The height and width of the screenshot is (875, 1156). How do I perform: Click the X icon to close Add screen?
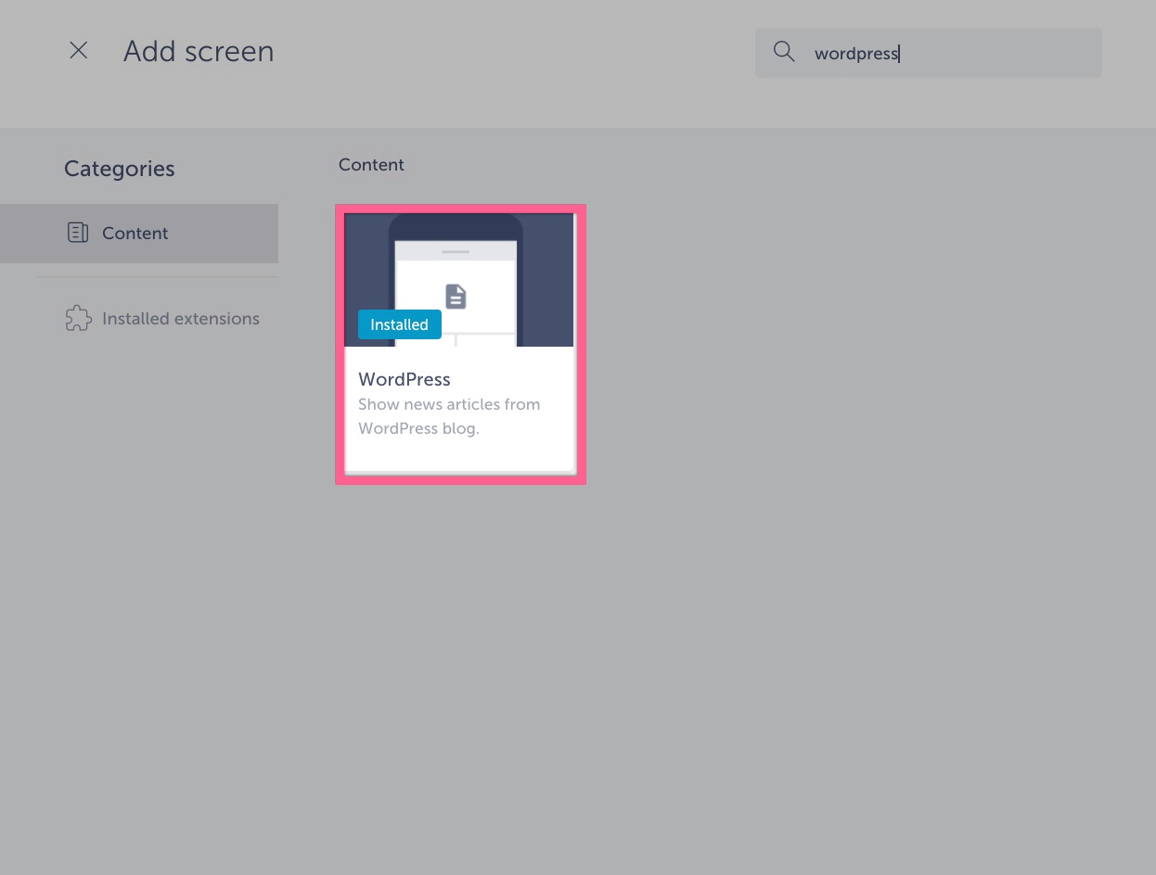78,50
